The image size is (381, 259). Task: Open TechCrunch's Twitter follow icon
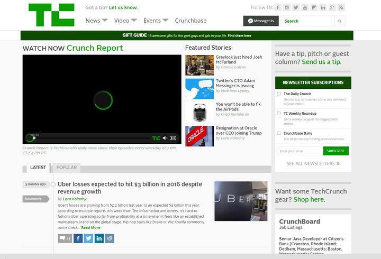(x=296, y=7)
